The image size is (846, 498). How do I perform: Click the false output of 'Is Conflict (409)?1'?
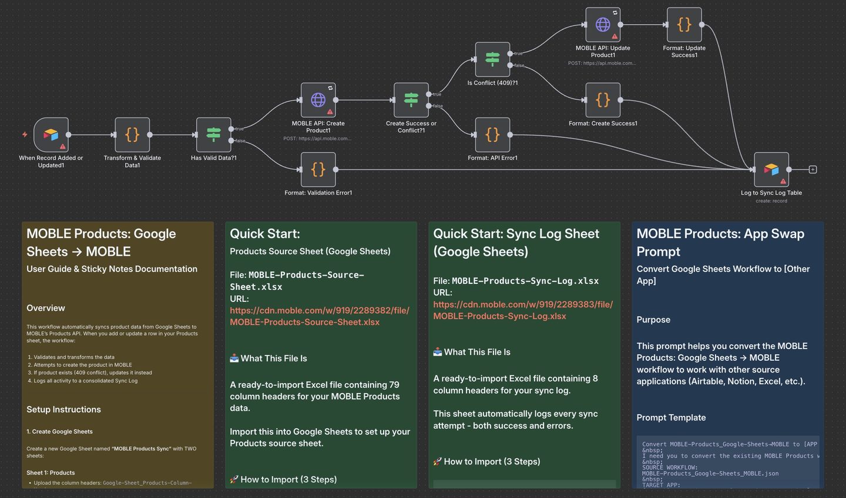tap(511, 65)
